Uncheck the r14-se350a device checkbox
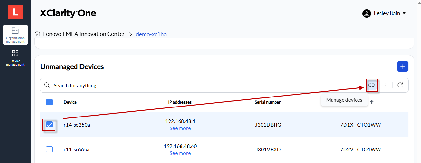 [x=49, y=125]
